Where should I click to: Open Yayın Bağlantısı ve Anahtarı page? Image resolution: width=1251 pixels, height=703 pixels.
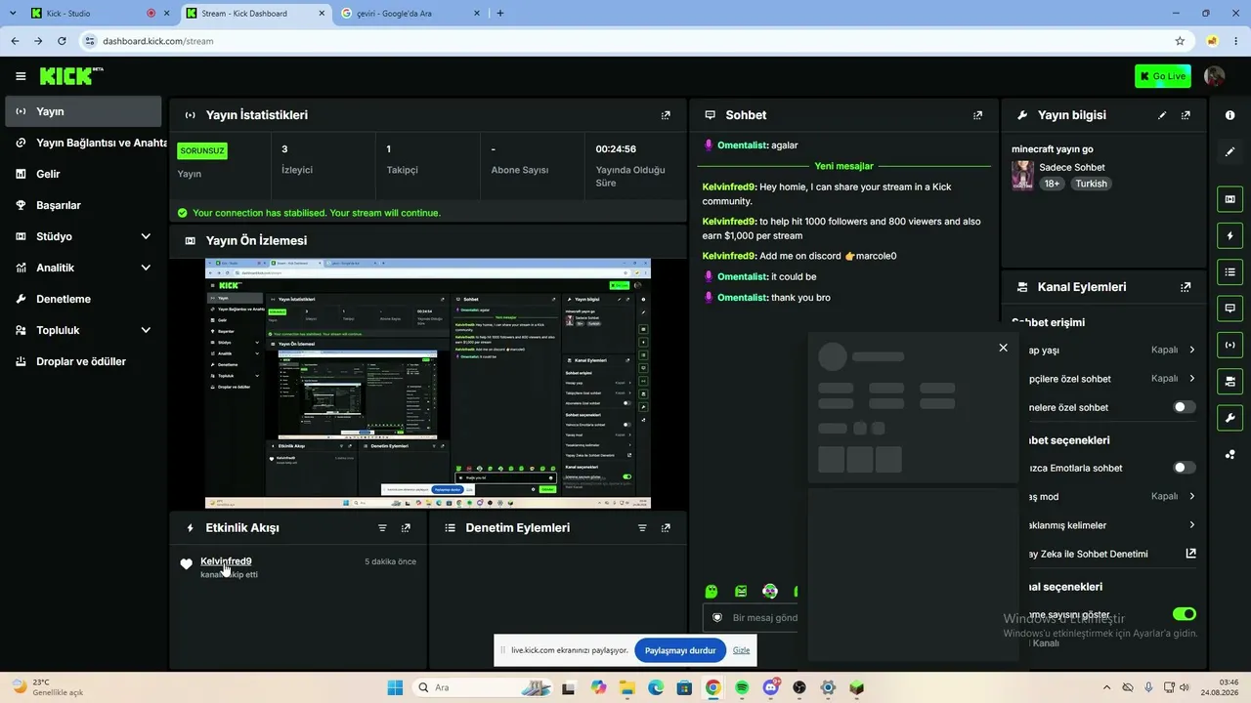tap(86, 143)
